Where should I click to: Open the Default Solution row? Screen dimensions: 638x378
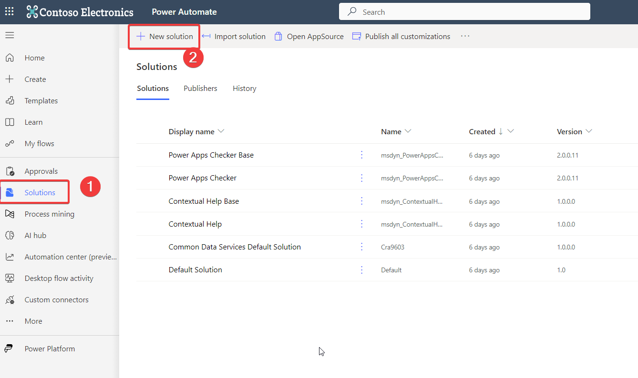tap(195, 270)
